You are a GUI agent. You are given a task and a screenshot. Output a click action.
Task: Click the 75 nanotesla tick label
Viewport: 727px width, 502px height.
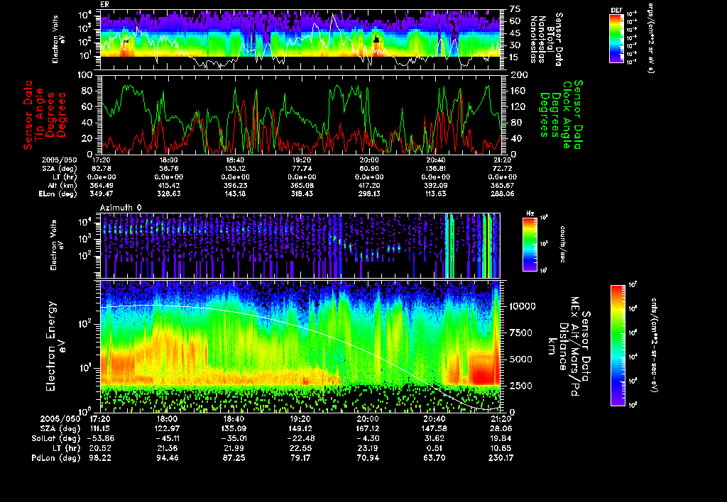coord(515,9)
